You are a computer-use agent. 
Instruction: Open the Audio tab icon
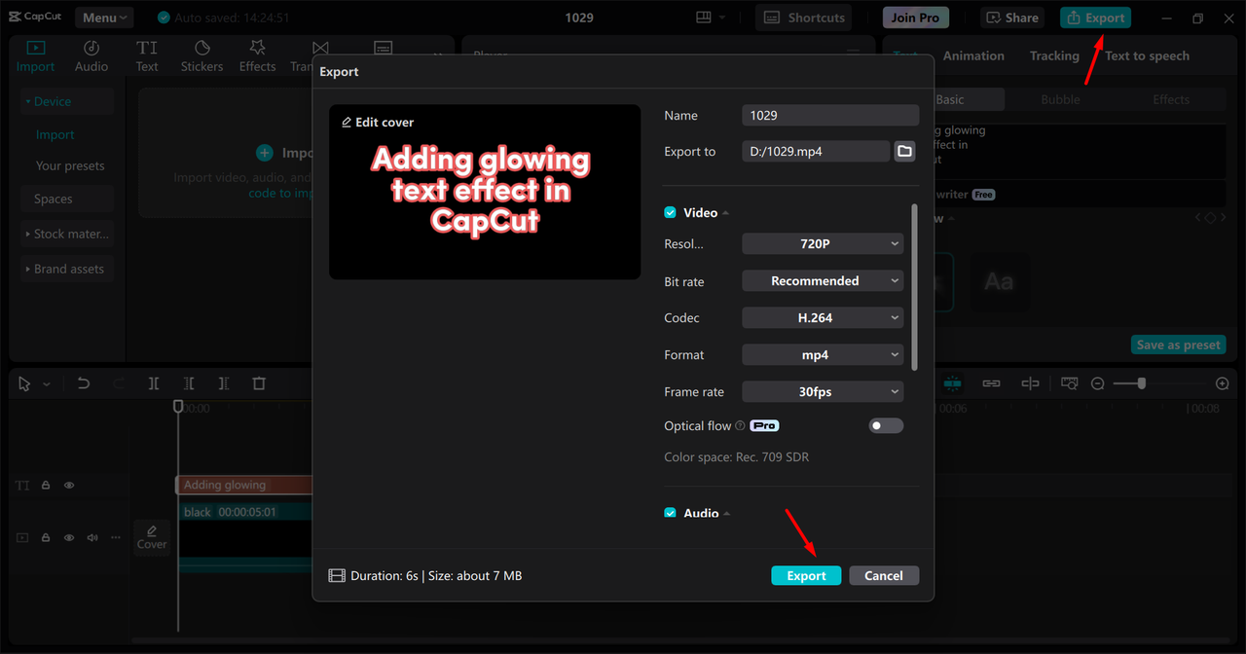92,48
